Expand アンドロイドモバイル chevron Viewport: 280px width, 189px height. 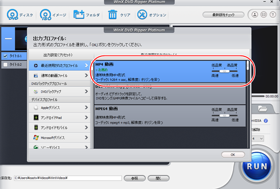coord(86,127)
